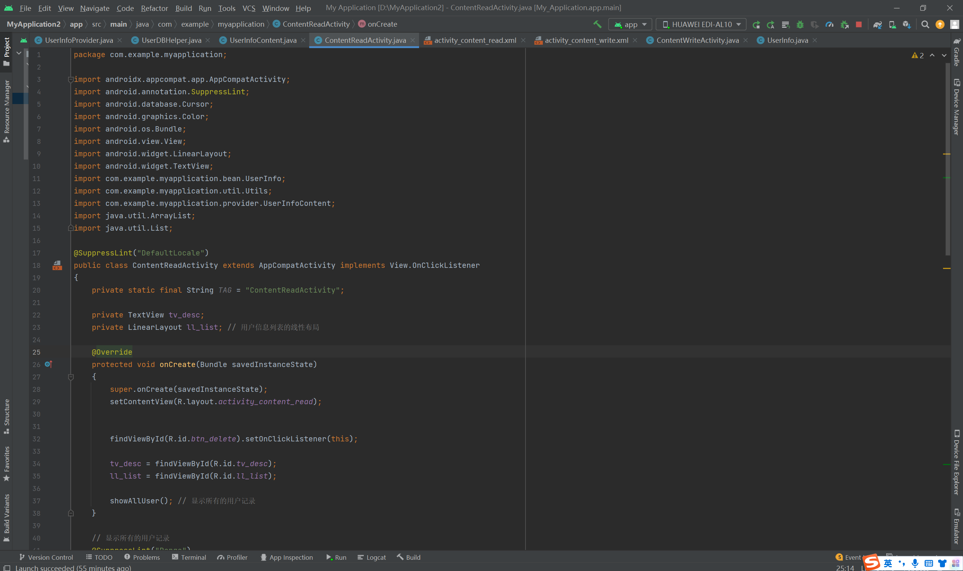This screenshot has height=571, width=963.
Task: Click the override gutter icon at line 26
Action: (49, 364)
